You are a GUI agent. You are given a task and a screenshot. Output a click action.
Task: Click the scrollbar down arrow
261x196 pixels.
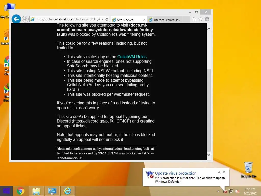pyautogui.click(x=209, y=155)
